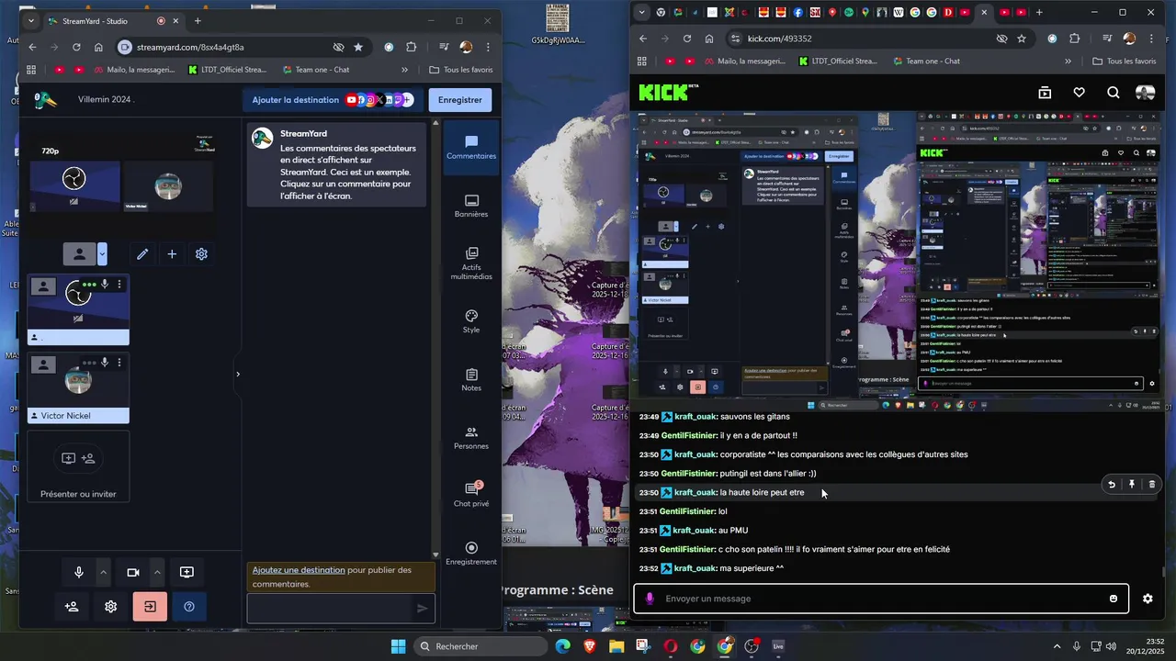The height and width of the screenshot is (661, 1176).
Task: Open Kick profile avatar menu
Action: click(1145, 93)
